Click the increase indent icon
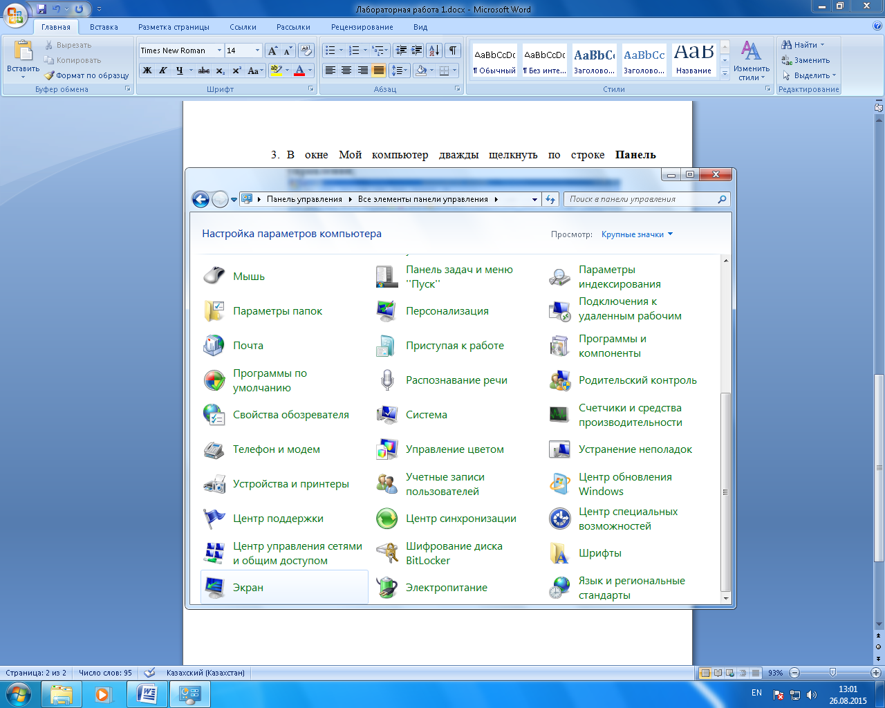Viewport: 885px width, 708px height. [x=417, y=50]
